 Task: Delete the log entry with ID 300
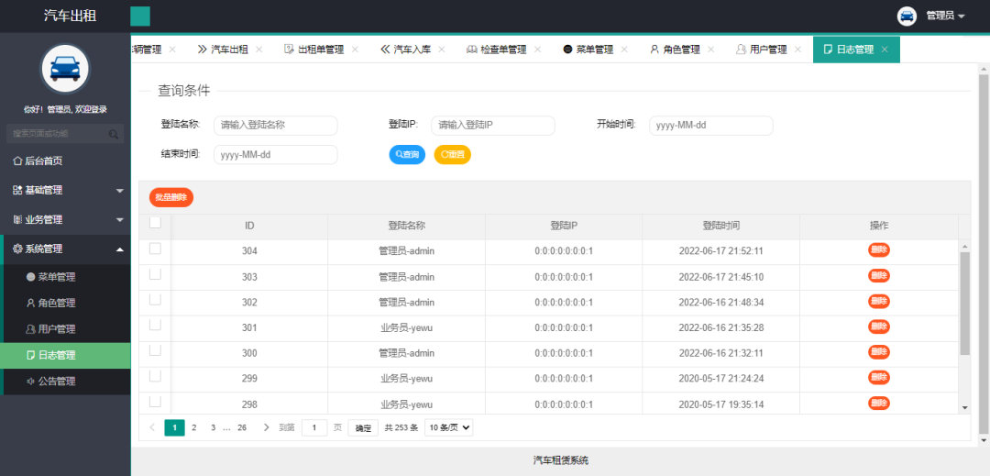(x=879, y=351)
